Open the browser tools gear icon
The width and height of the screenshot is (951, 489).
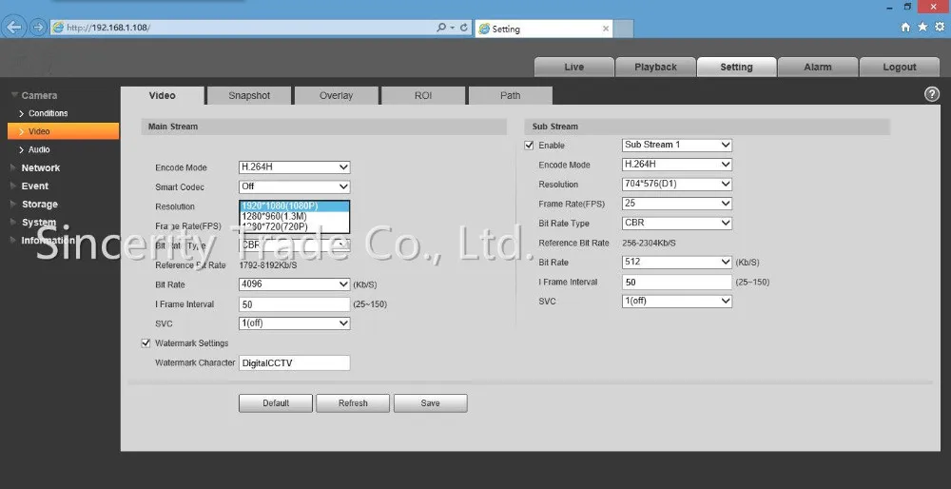click(x=940, y=28)
